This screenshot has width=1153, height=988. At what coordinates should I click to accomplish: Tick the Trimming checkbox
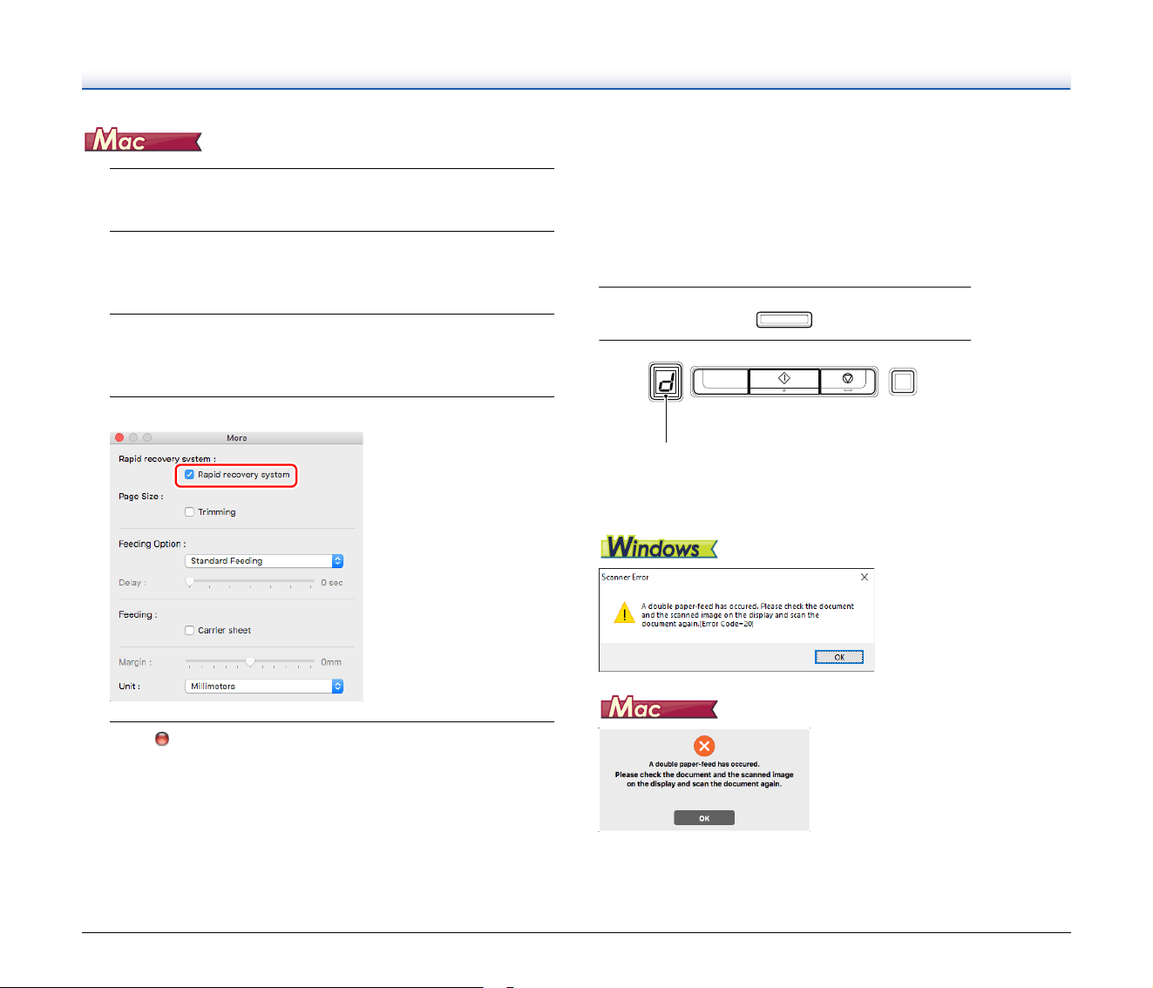(189, 512)
